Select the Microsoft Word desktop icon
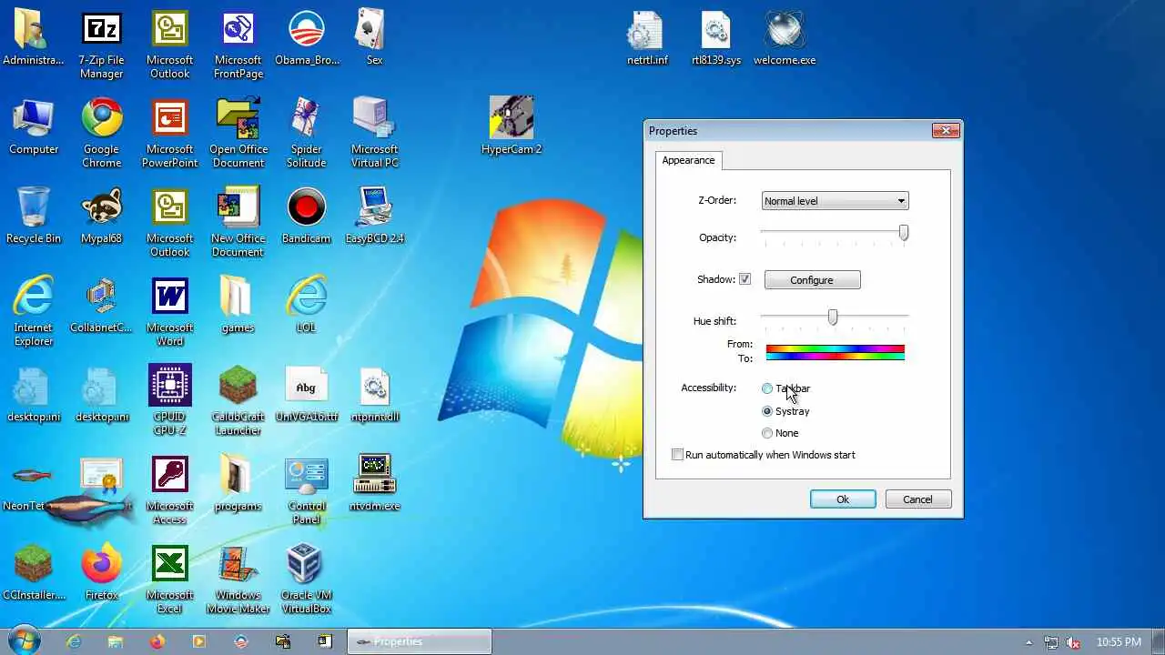This screenshot has height=655, width=1165. point(170,312)
